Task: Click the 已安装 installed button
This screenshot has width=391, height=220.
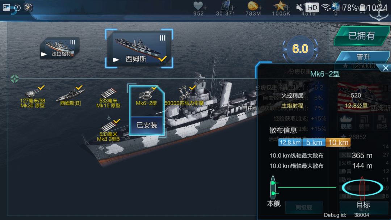Action: coord(147,125)
